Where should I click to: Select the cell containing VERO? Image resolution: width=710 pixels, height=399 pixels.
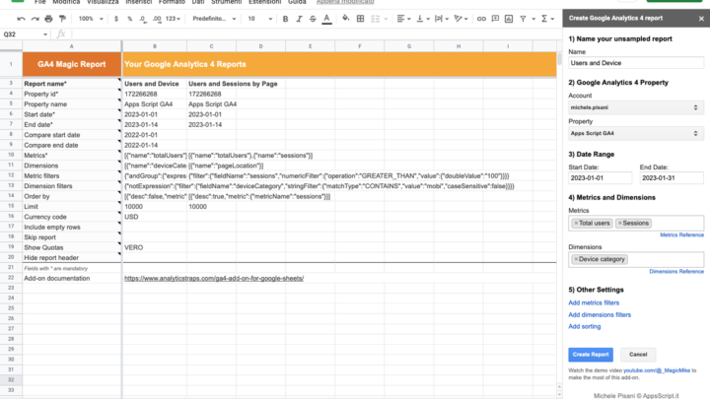coord(155,247)
